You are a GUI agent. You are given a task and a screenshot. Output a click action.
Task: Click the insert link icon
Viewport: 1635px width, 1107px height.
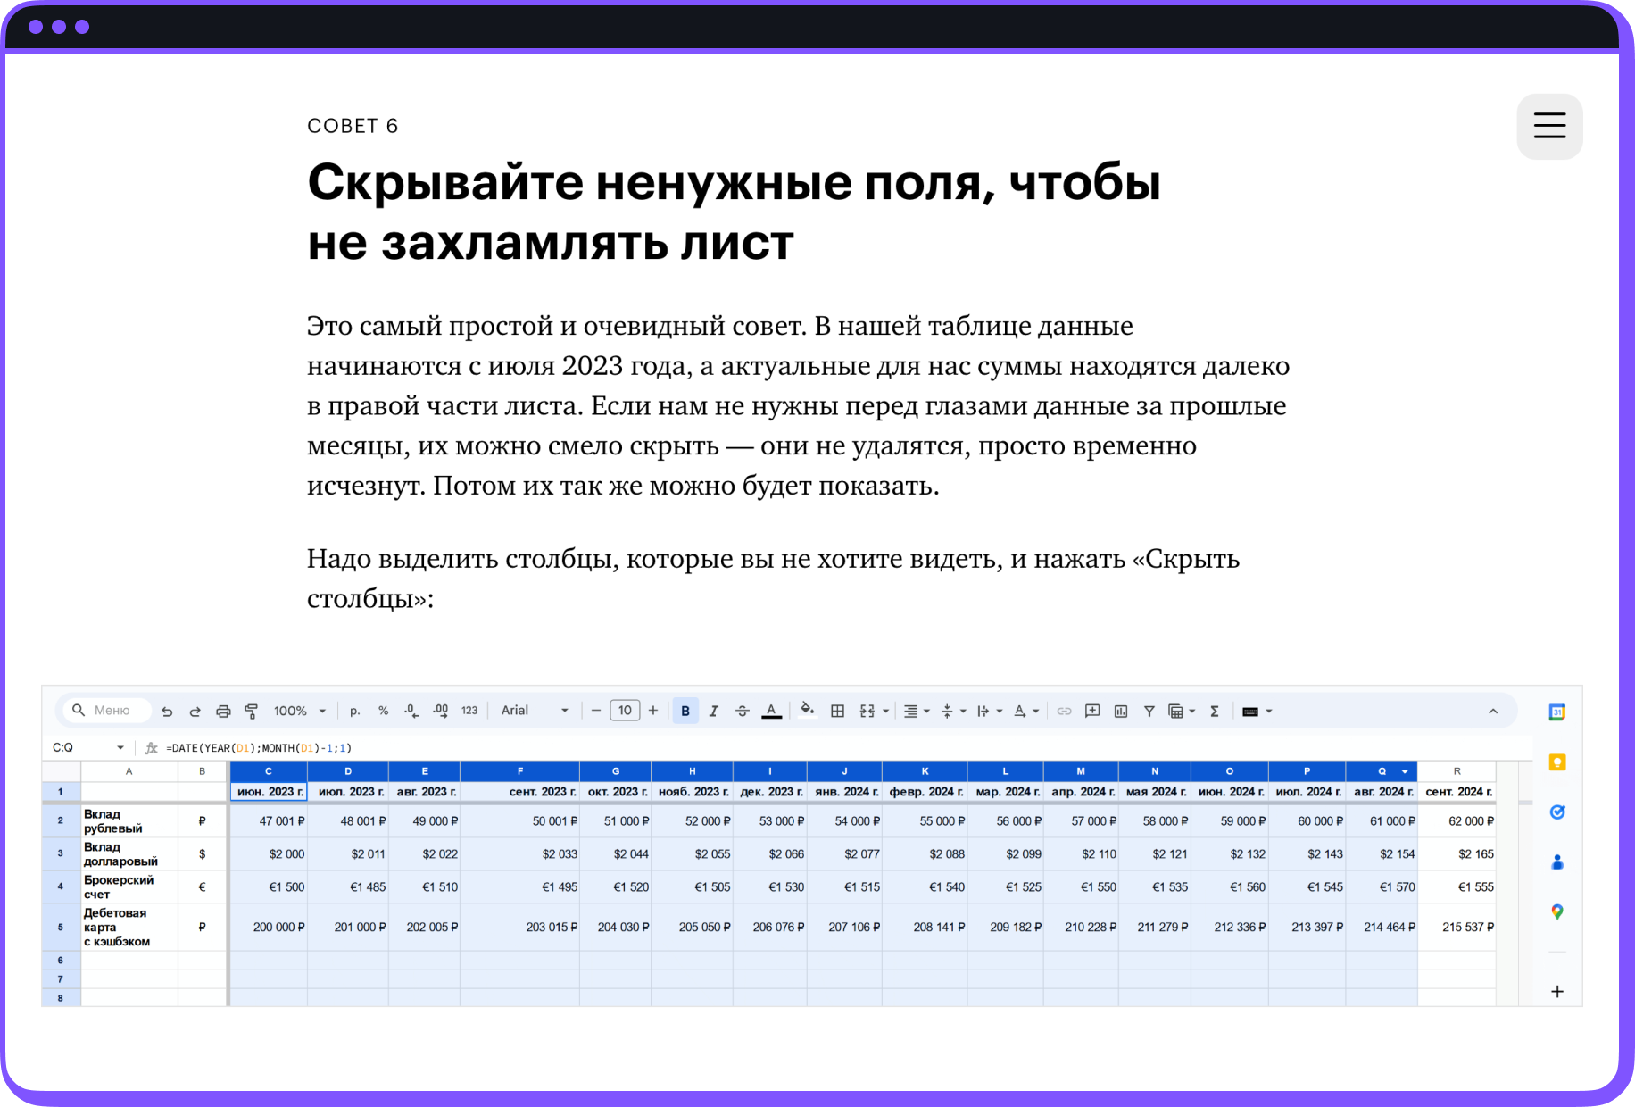coord(1064,712)
